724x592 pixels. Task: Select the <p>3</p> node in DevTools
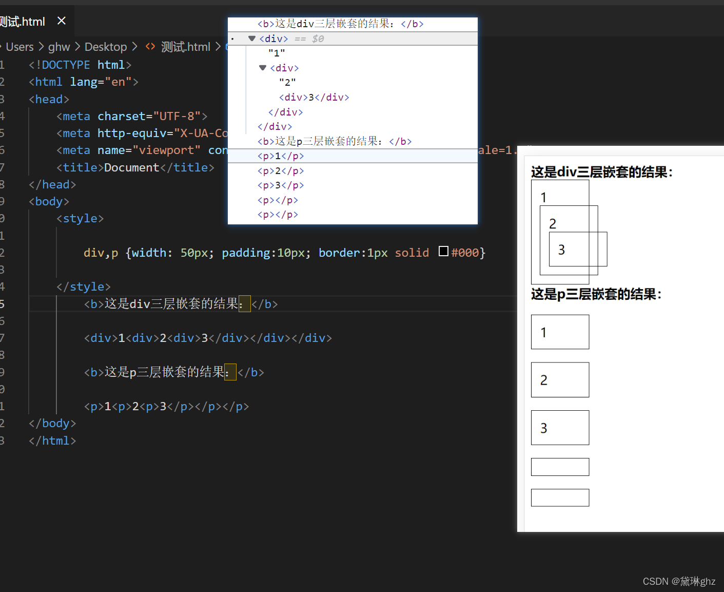[x=281, y=185]
